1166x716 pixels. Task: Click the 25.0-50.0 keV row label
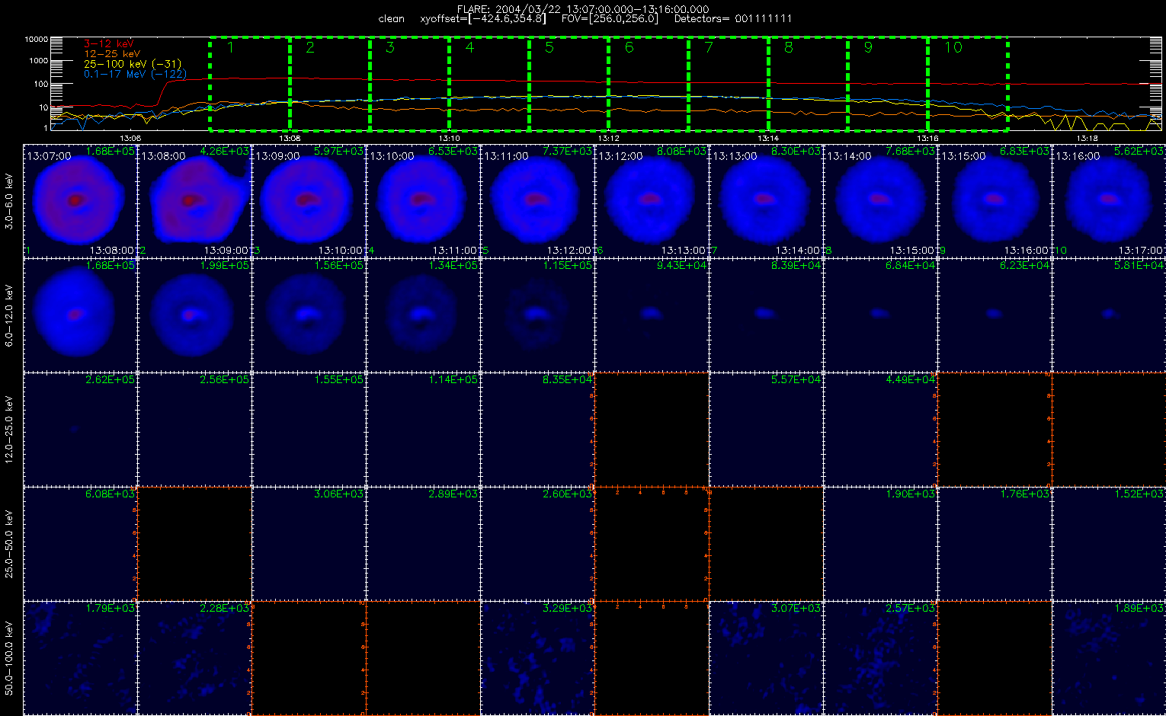[x=9, y=543]
